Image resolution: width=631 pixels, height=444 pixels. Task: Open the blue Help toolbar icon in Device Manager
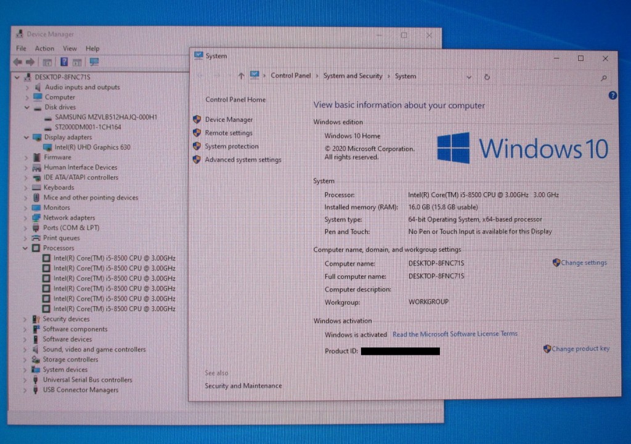click(x=64, y=62)
